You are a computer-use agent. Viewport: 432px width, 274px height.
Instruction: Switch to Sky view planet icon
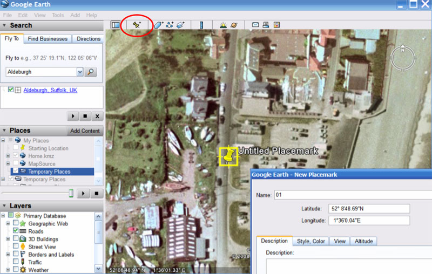pos(234,25)
